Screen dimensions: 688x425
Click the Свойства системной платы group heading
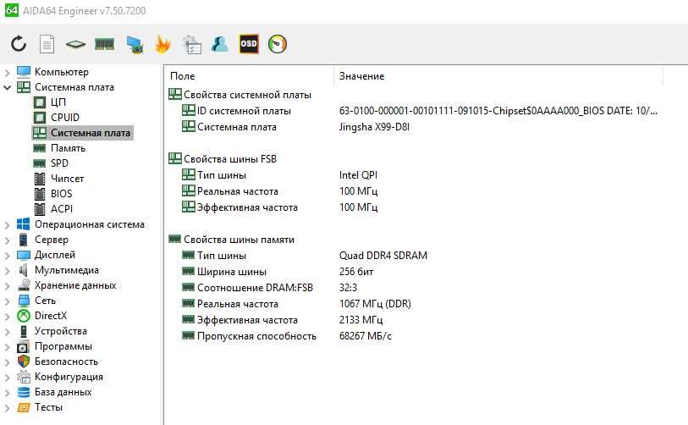click(x=247, y=95)
